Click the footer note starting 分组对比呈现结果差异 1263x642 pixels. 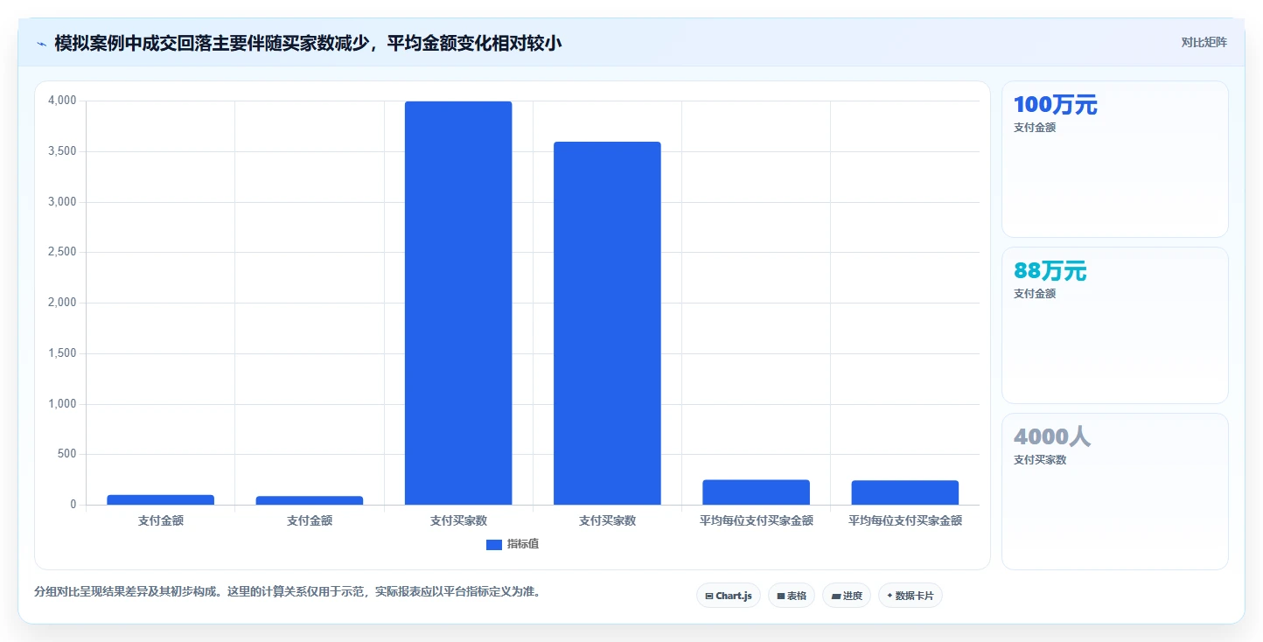287,591
